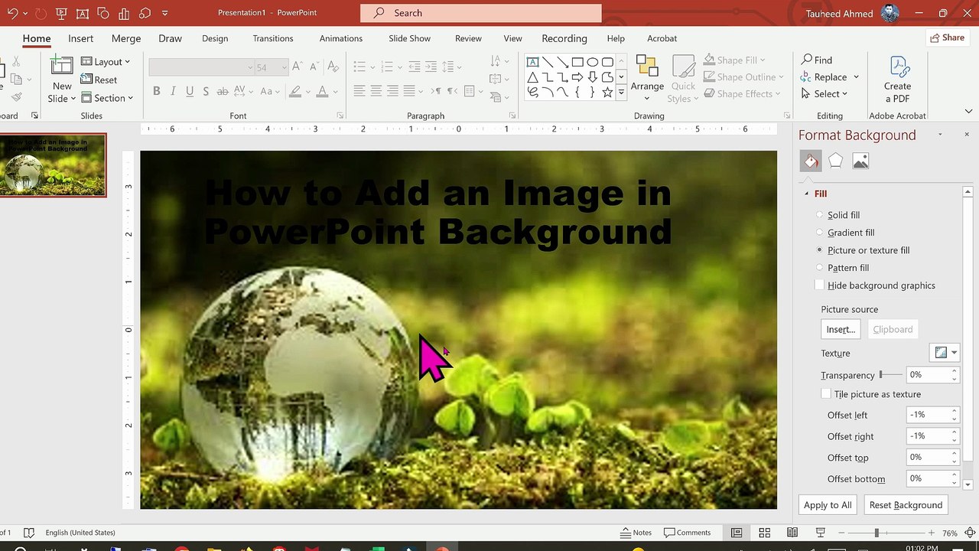The image size is (979, 551).
Task: Open the Slide Show ribbon tab
Action: [x=409, y=38]
